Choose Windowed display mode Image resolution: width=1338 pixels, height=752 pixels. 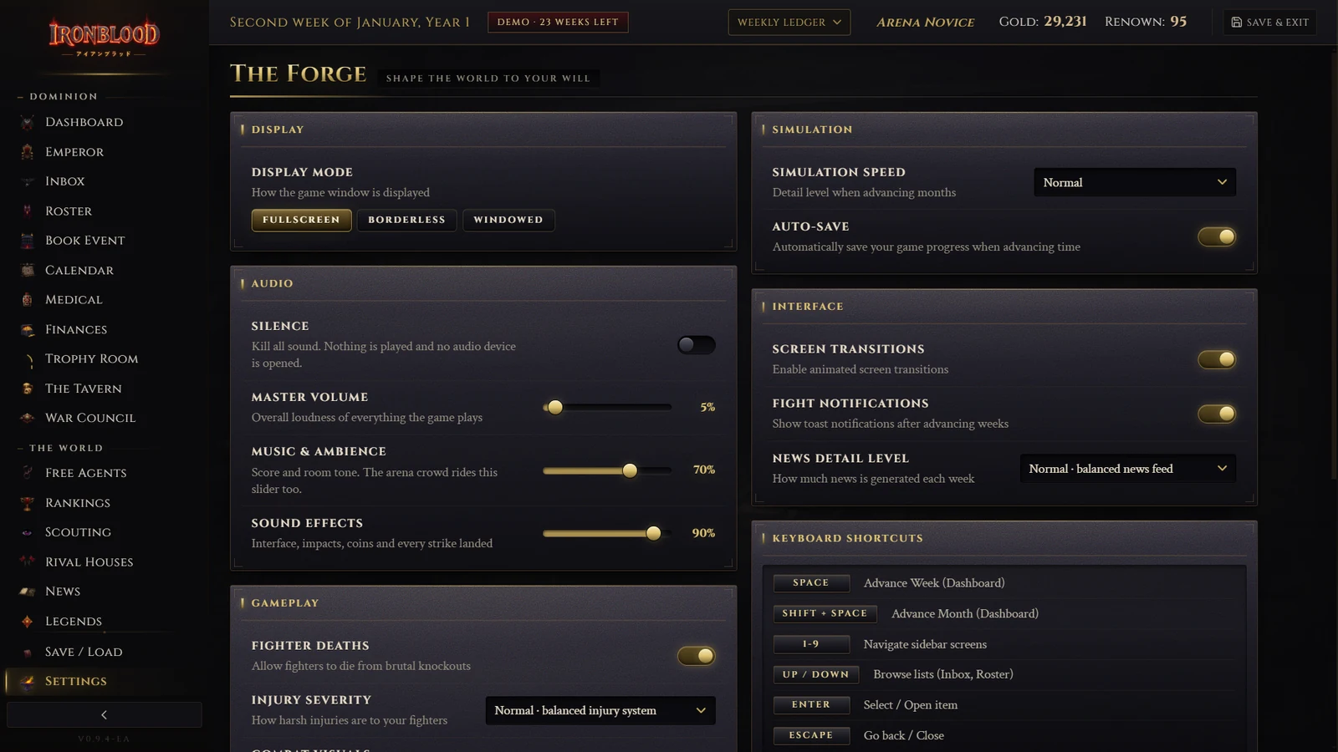(x=508, y=220)
